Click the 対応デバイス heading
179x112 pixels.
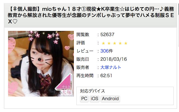click(92, 91)
